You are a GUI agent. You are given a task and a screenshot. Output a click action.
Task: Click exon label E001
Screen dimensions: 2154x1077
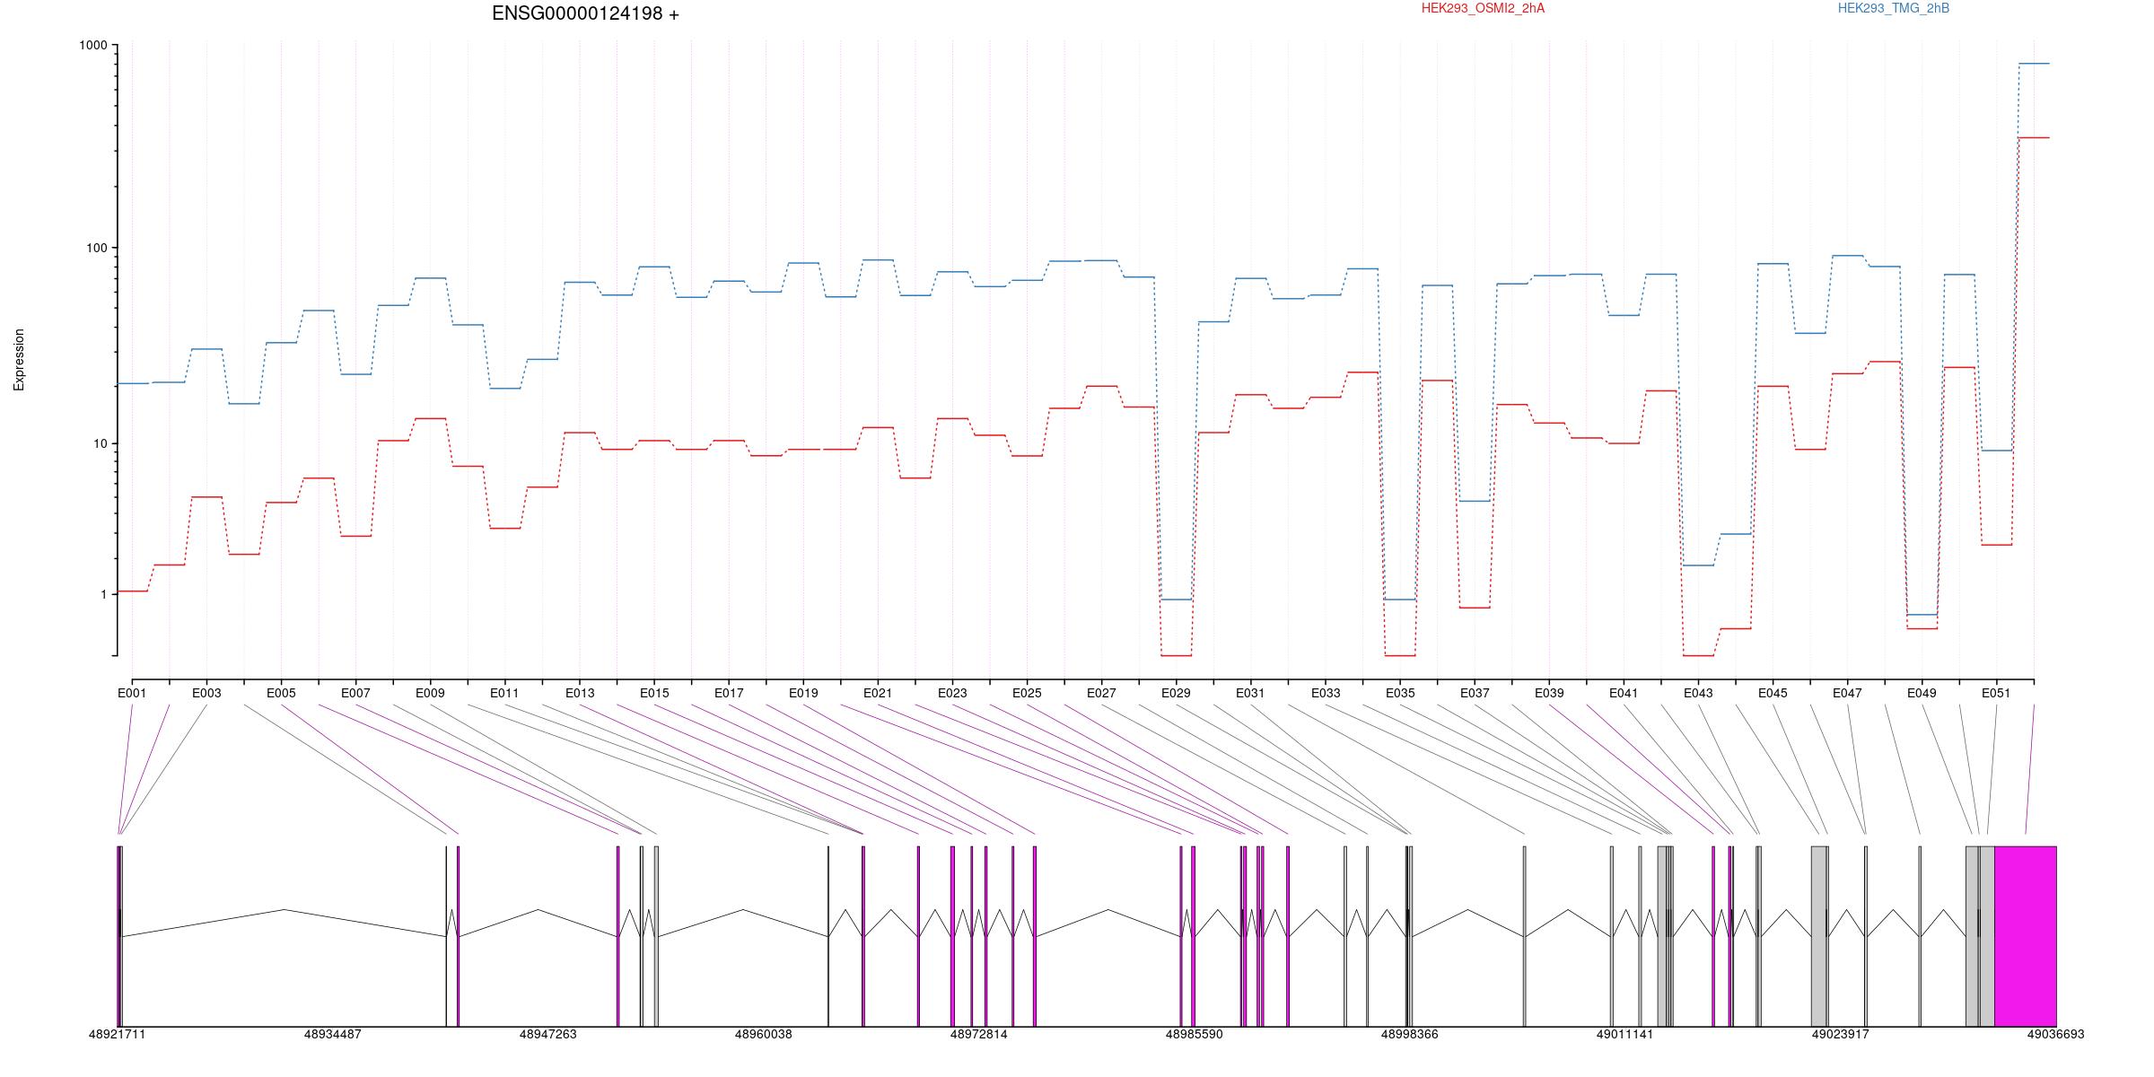[132, 693]
